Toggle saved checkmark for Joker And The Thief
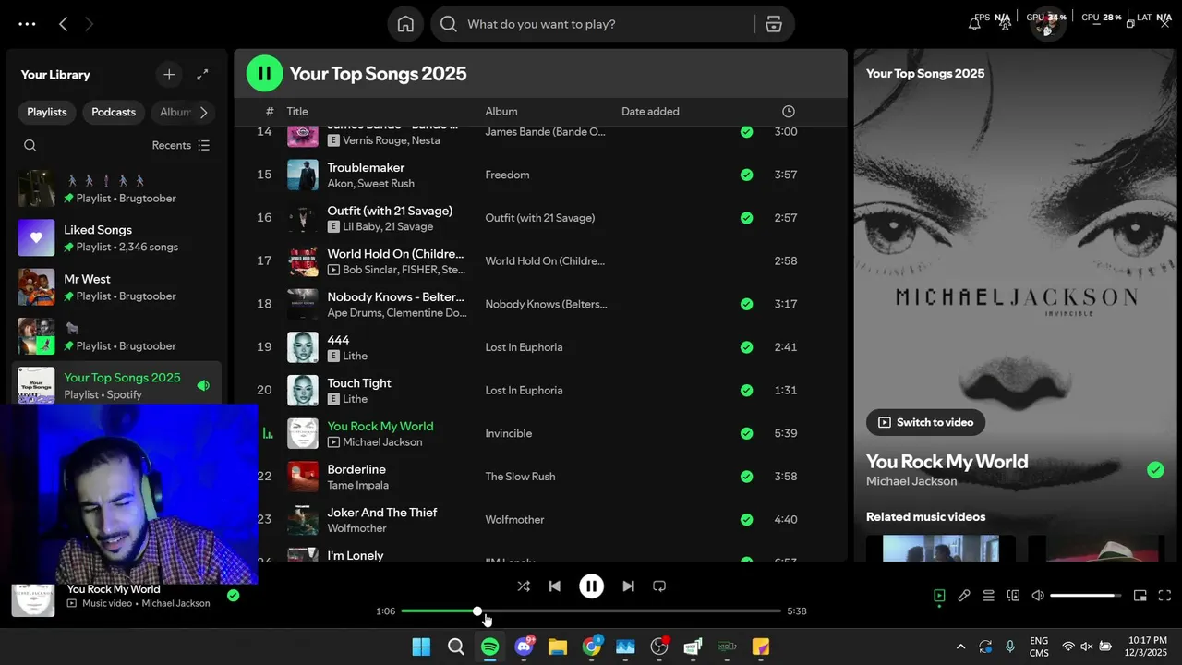The height and width of the screenshot is (665, 1182). (x=746, y=519)
